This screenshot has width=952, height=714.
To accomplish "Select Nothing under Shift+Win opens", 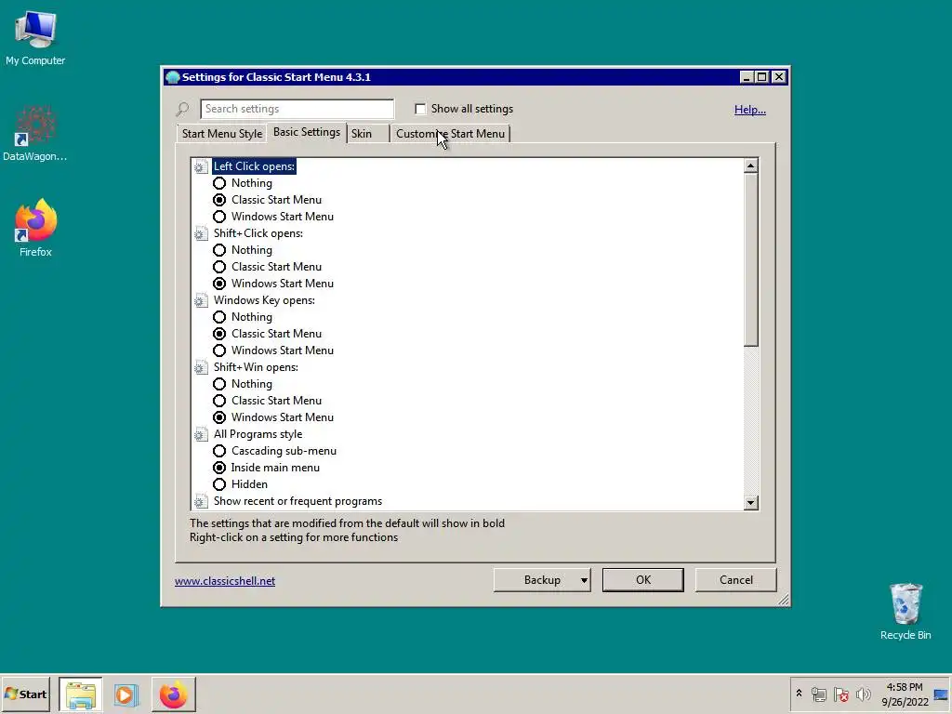I will tap(219, 384).
